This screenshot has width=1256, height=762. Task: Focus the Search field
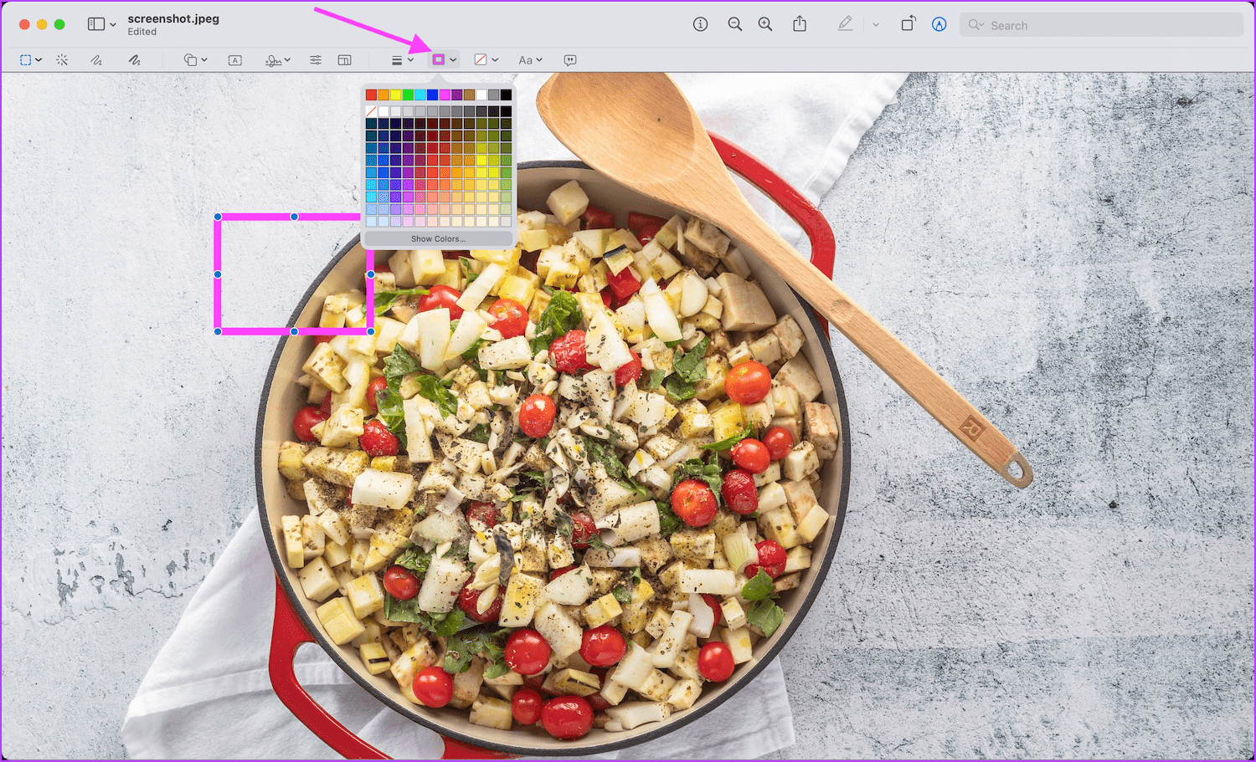(1101, 25)
